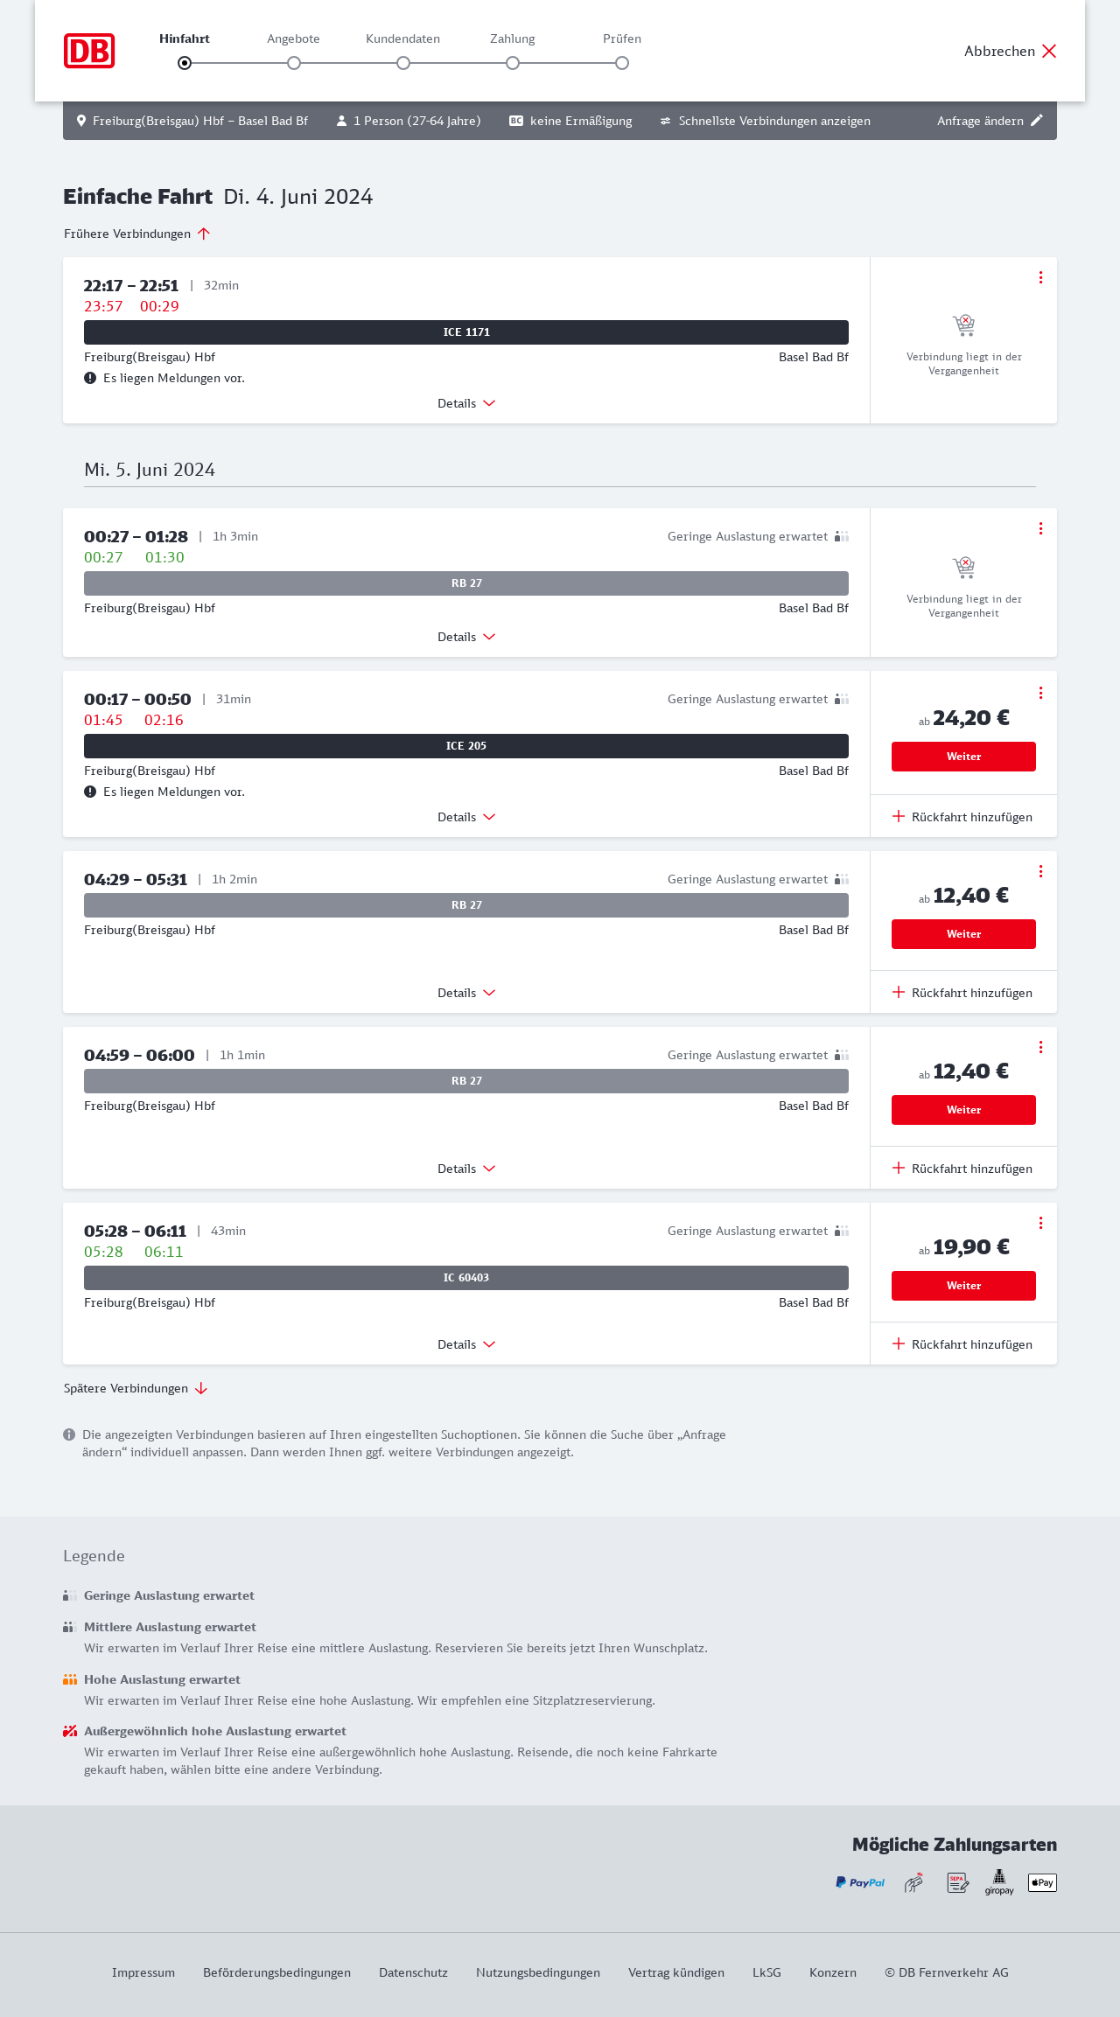Click the pencil icon beside Anfrage ändern
Image resolution: width=1120 pixels, height=2017 pixels.
coord(1037,121)
